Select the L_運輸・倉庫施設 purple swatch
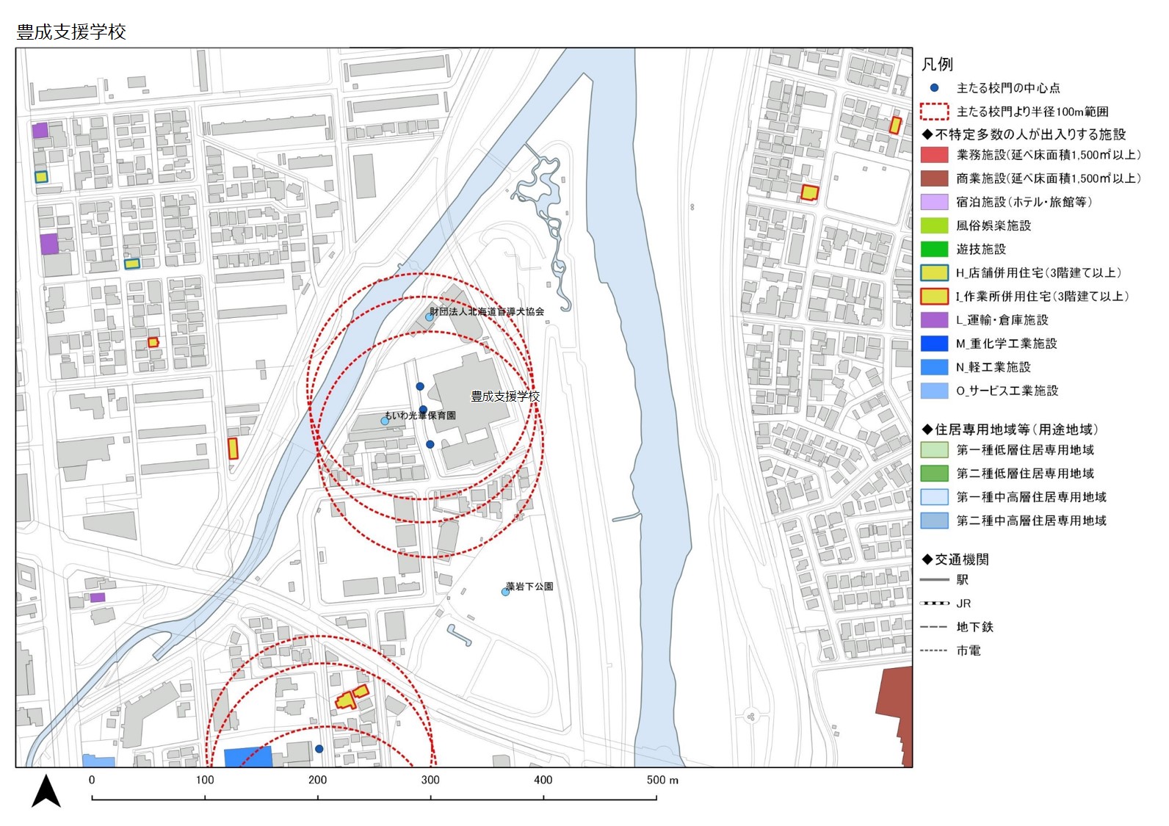The width and height of the screenshot is (1169, 826). (x=934, y=319)
